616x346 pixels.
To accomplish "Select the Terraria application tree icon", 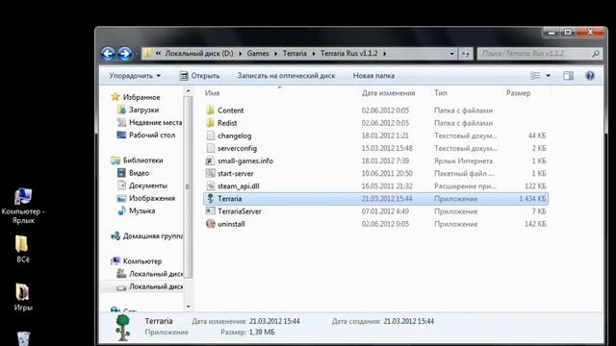I will (x=210, y=199).
